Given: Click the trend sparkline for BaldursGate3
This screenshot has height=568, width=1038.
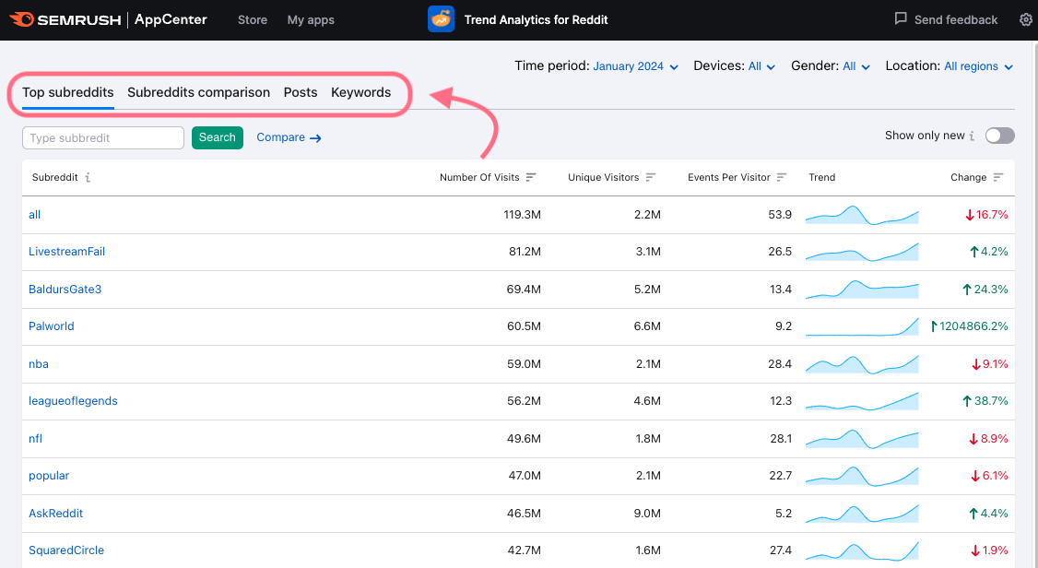Looking at the screenshot, I should coord(862,290).
